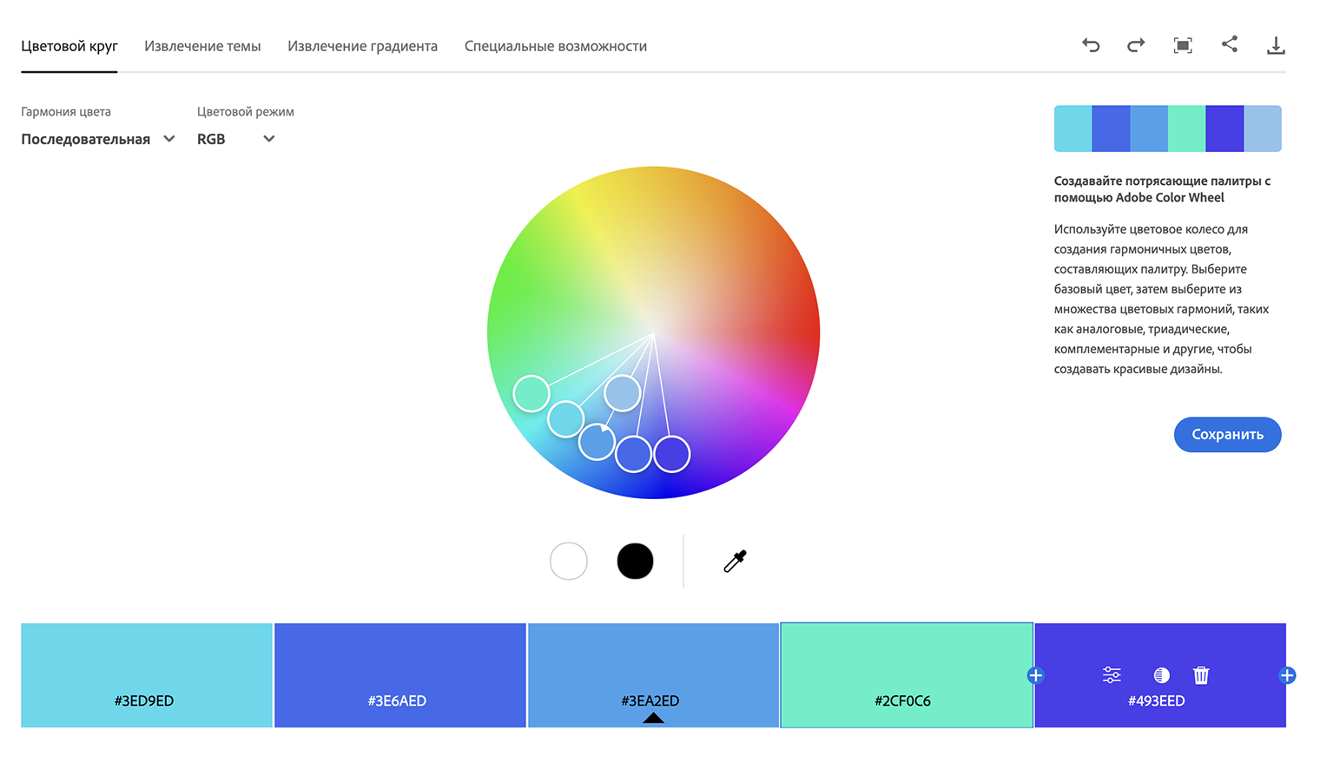Click the #3E6AED hex code text
The height and width of the screenshot is (763, 1320).
397,701
